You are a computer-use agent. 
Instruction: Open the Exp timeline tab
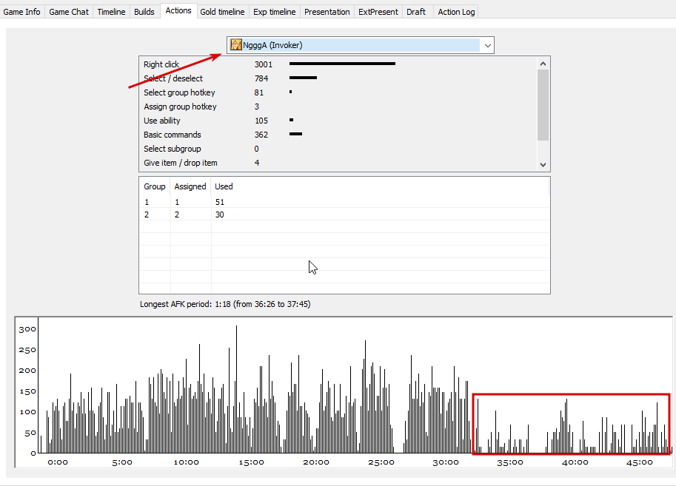coord(275,12)
